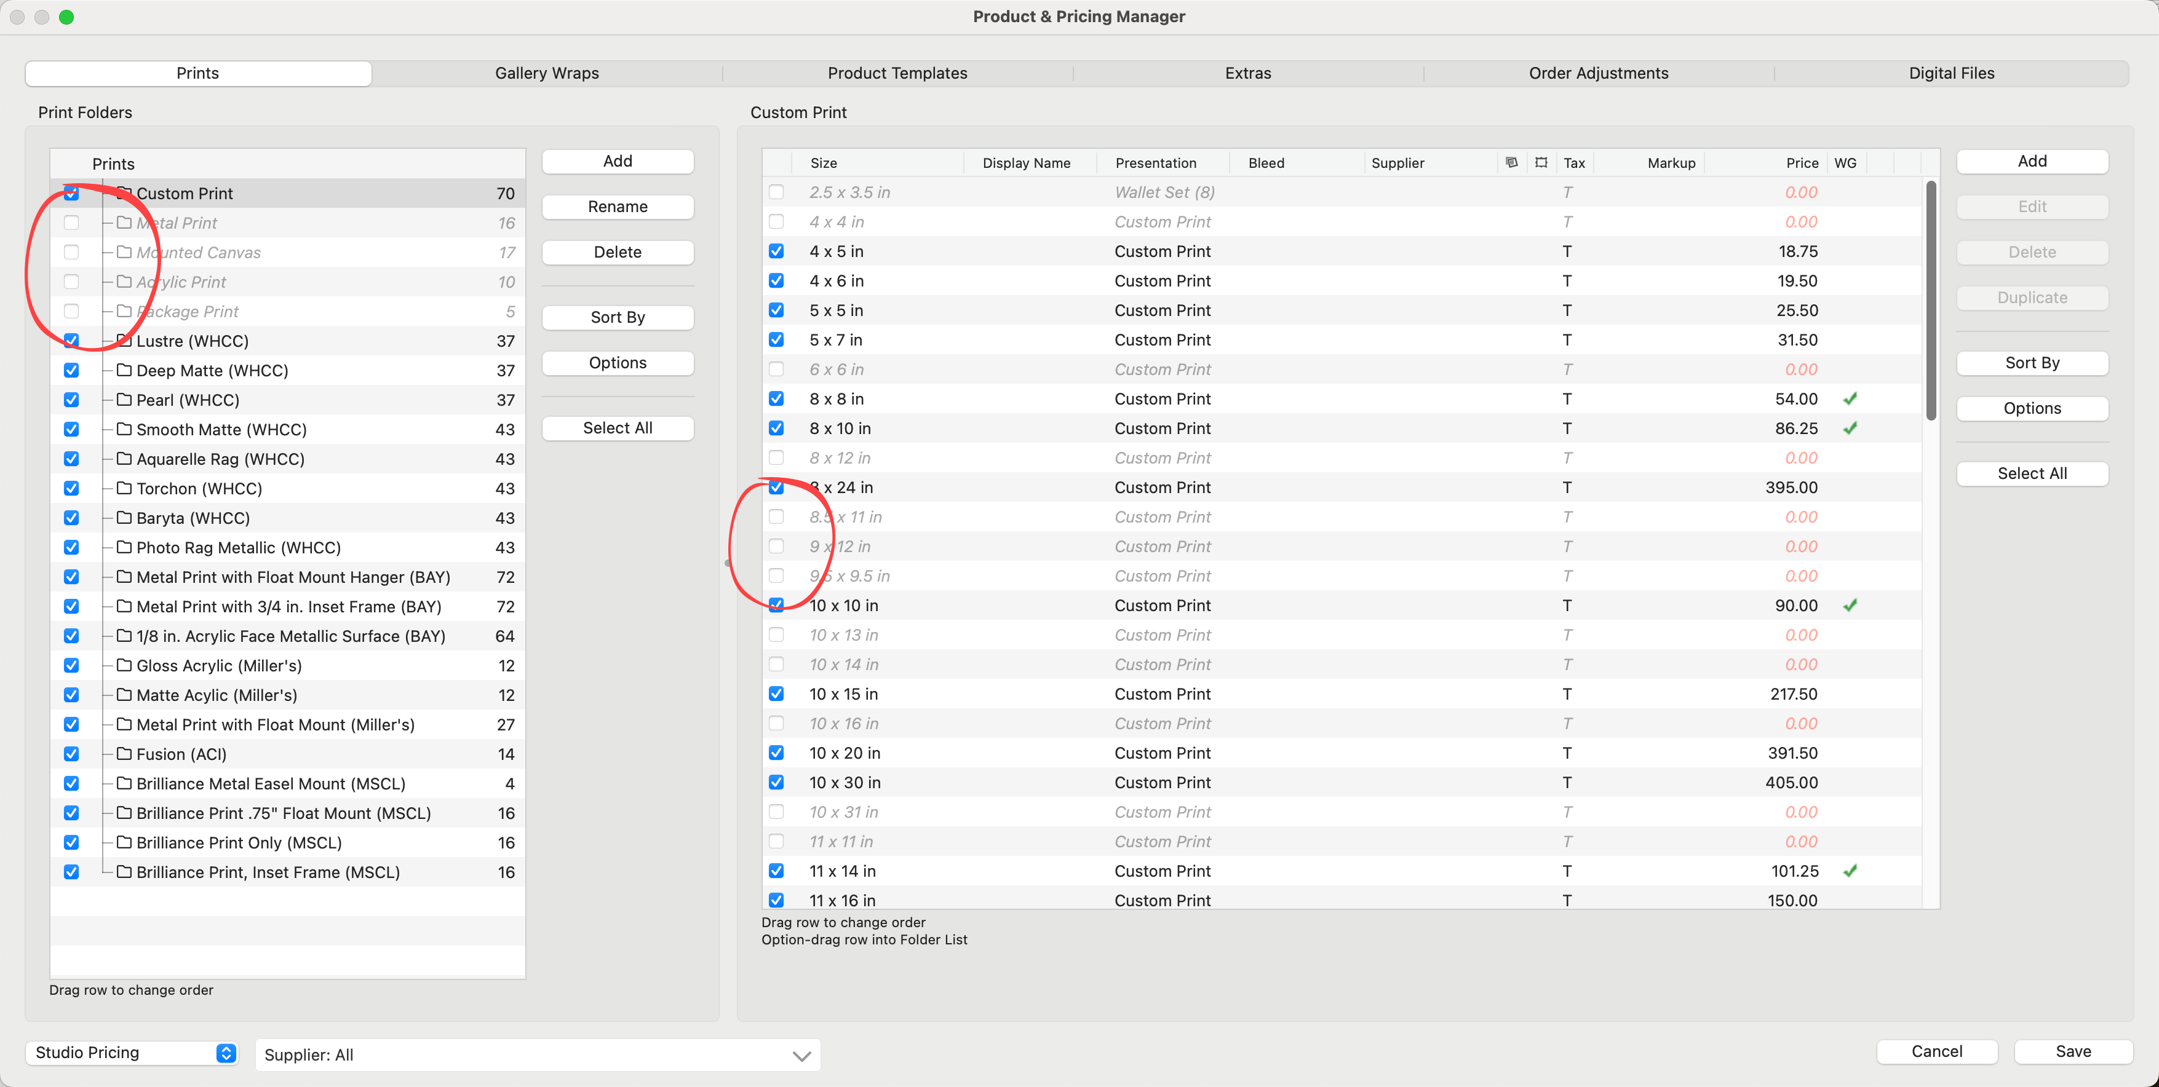The height and width of the screenshot is (1087, 2159).
Task: Click the green checkmark on 8 x 8 in row
Action: coord(1850,398)
